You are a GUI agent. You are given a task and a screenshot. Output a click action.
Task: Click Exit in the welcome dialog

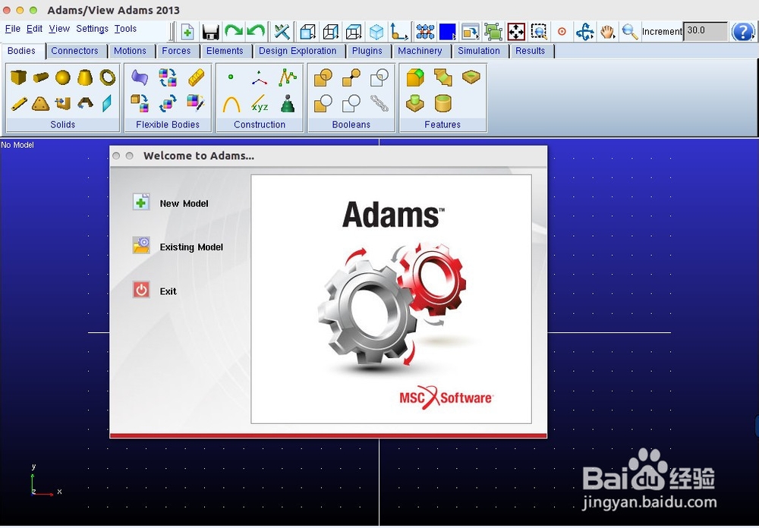tap(155, 291)
